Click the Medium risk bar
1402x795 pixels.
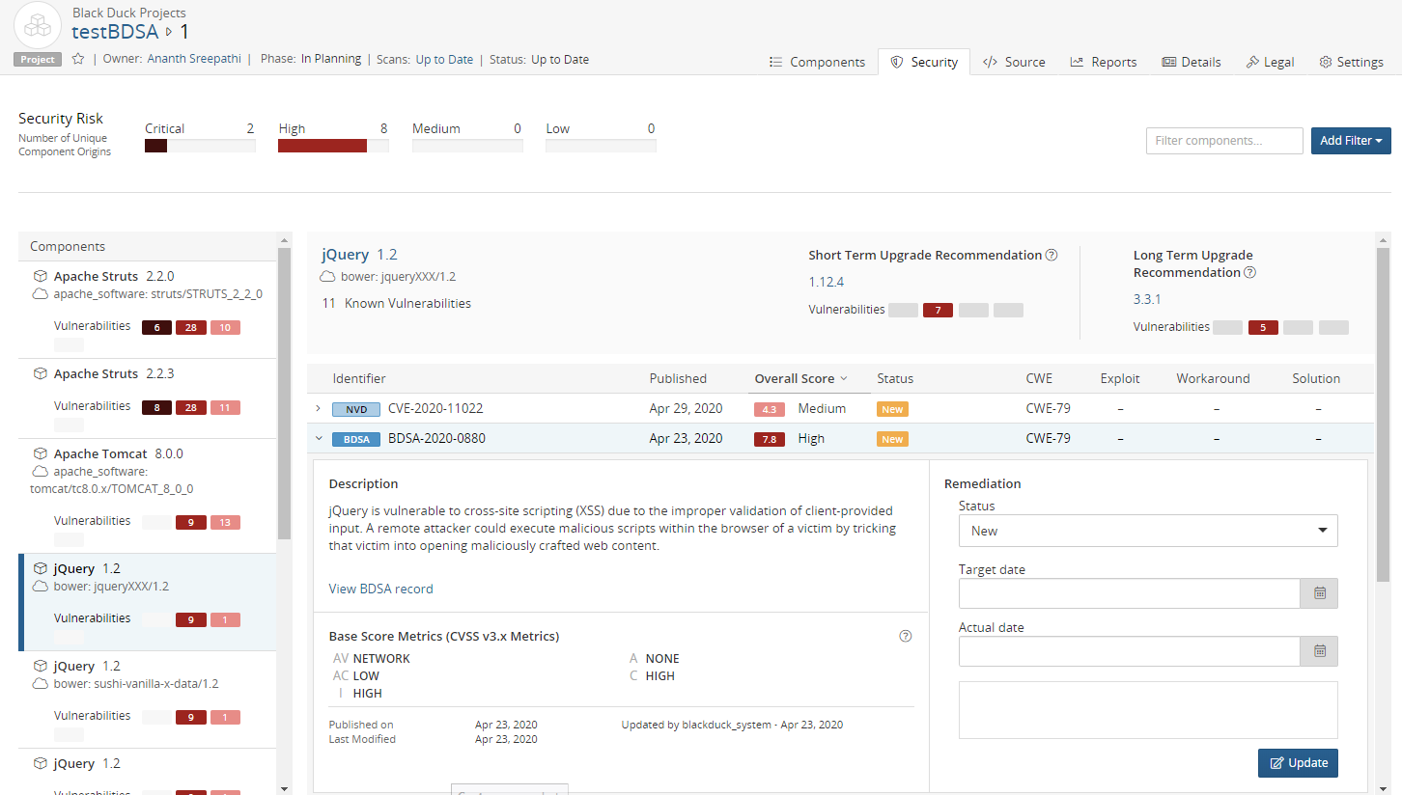pos(467,146)
